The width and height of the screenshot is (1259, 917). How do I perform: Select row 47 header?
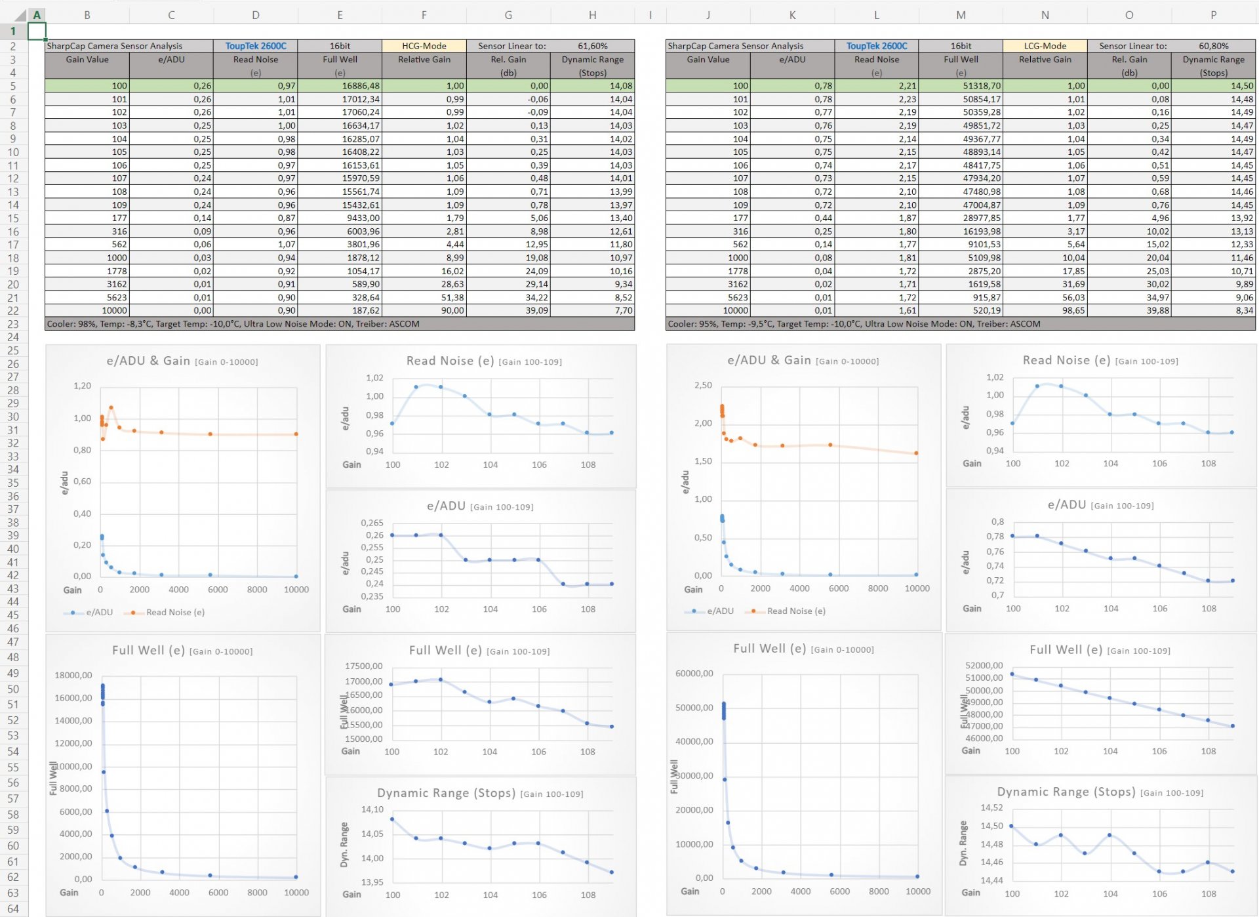coord(13,642)
